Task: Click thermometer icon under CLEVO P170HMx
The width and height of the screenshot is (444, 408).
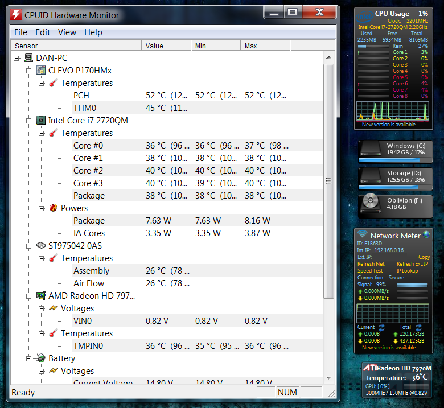Action: coord(54,83)
